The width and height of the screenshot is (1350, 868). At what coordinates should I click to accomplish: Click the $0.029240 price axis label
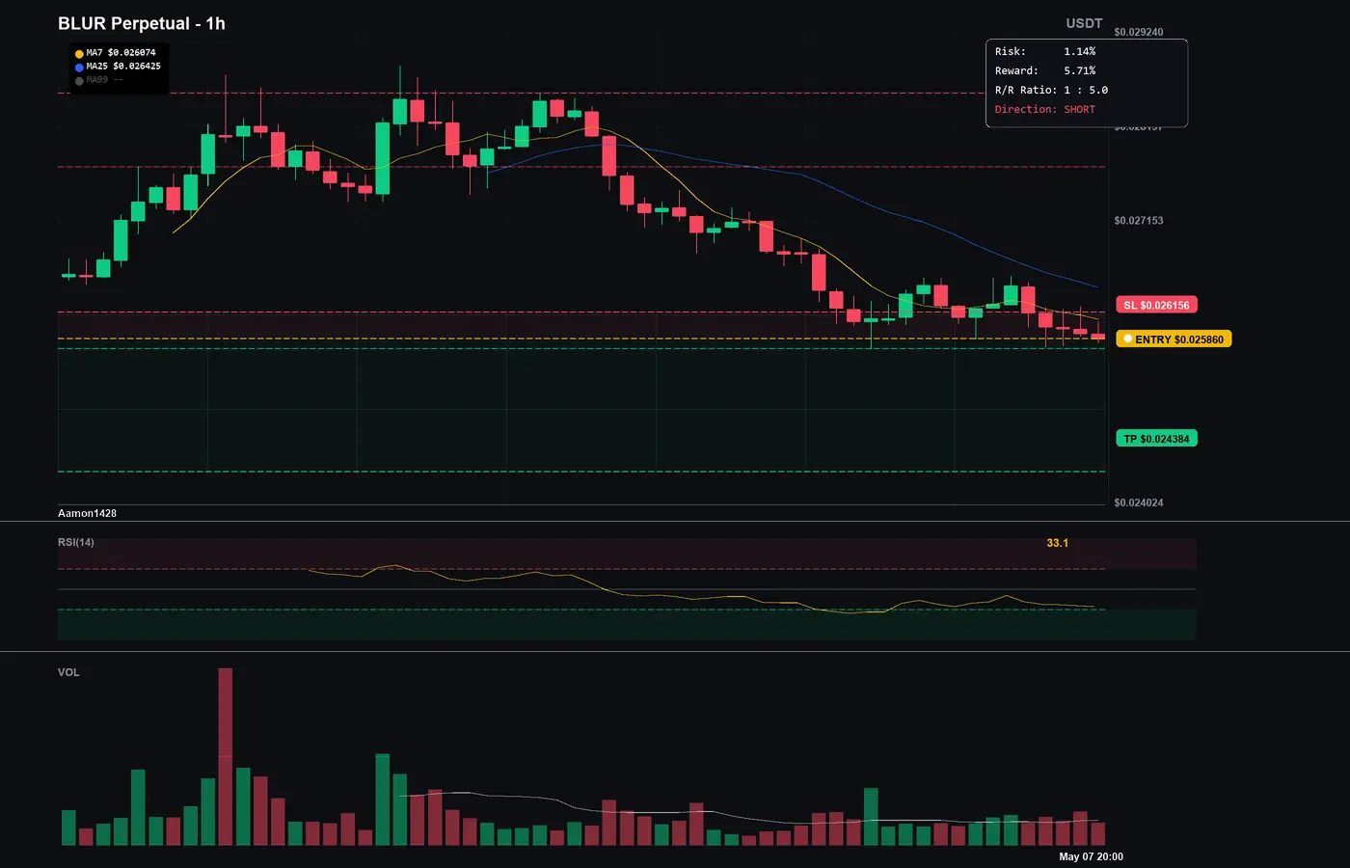click(1139, 32)
